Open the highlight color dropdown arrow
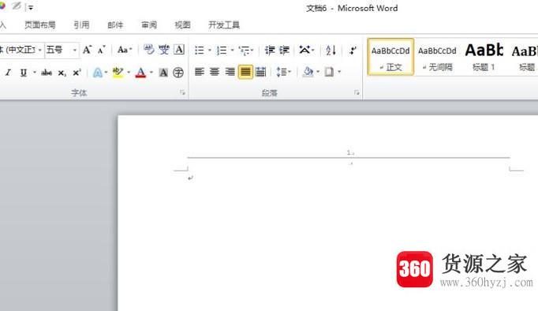This screenshot has height=311, width=538. [129, 73]
